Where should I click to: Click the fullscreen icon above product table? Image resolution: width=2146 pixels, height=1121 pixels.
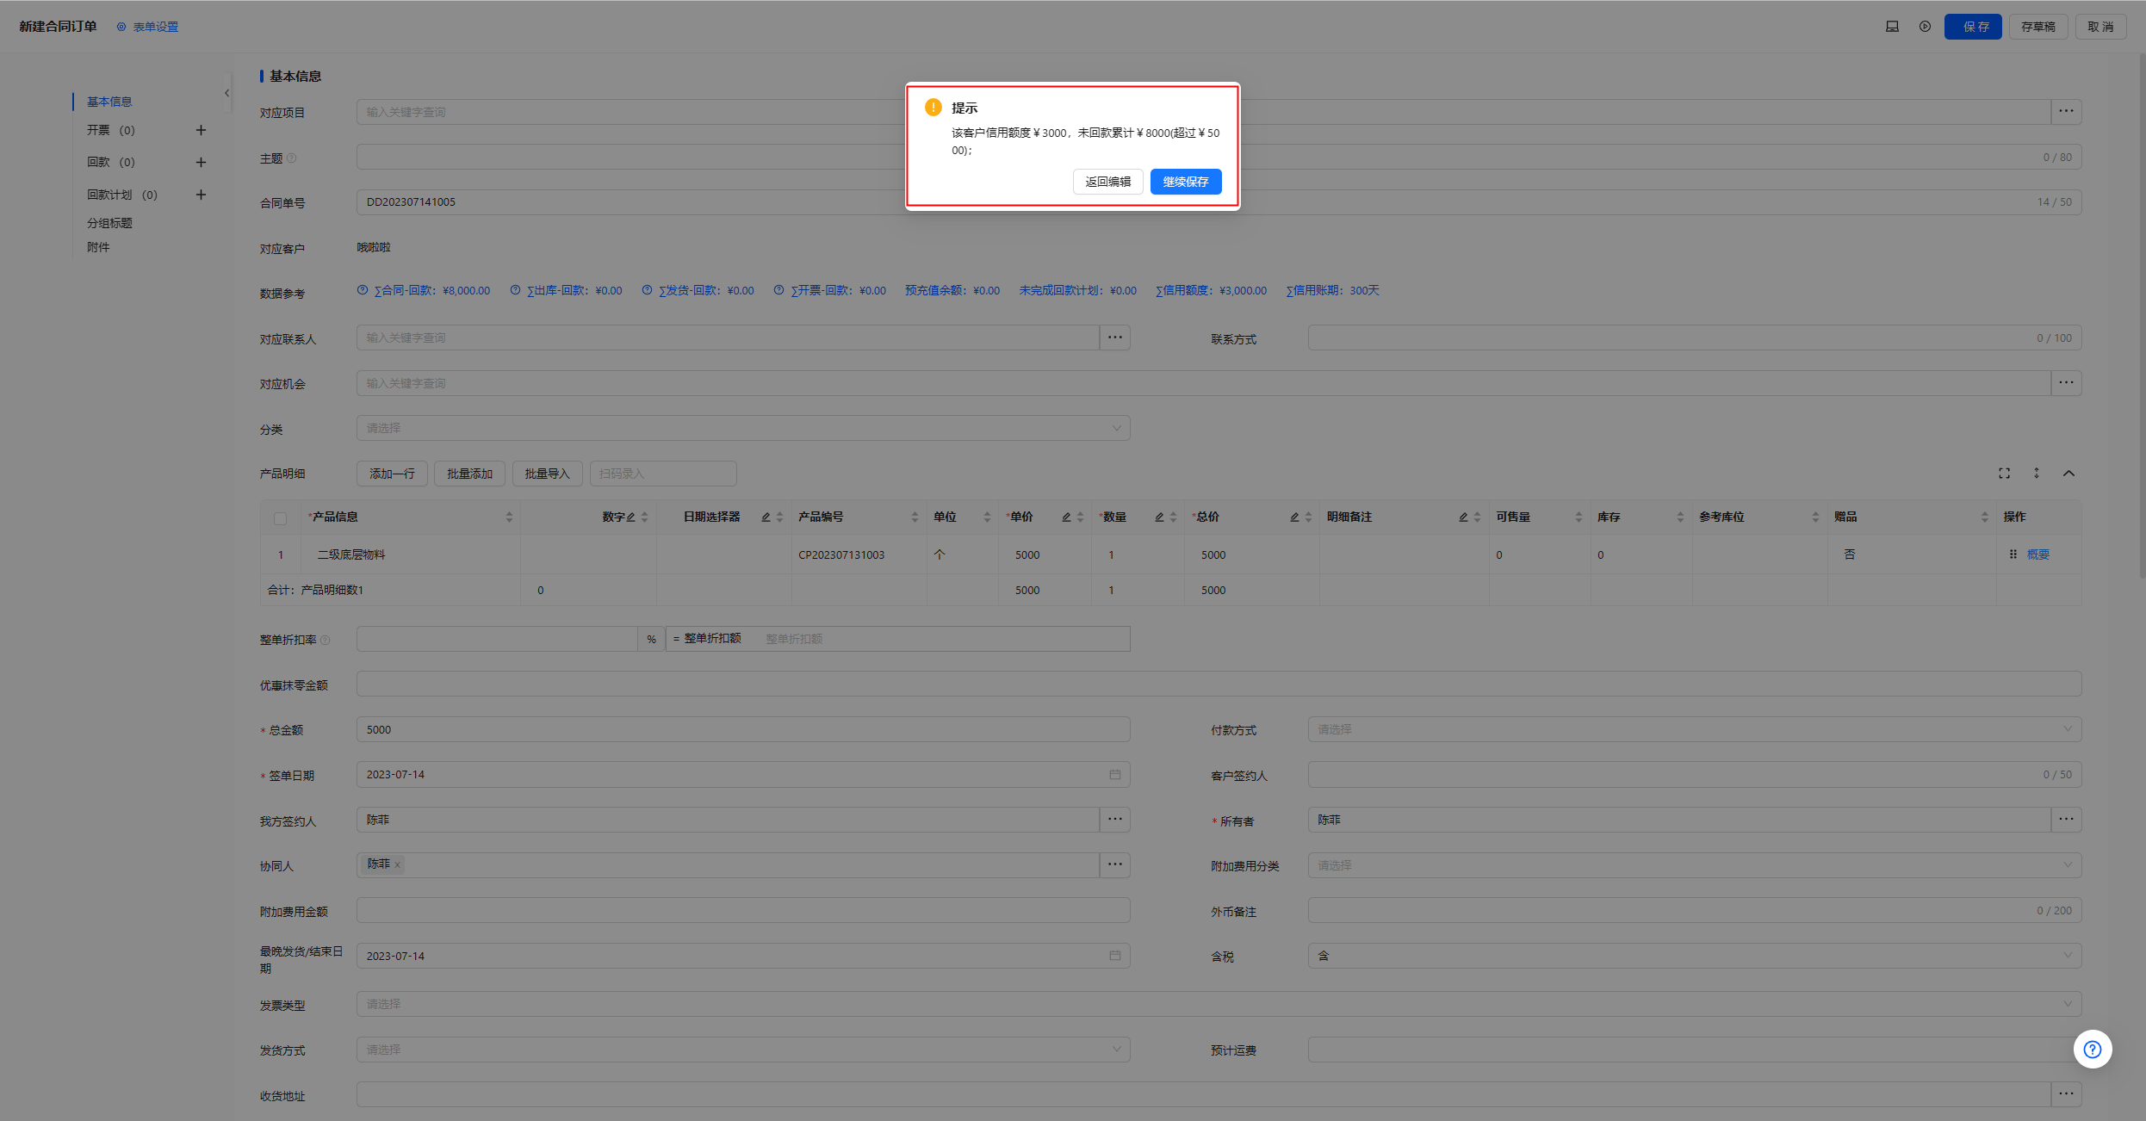point(2004,474)
